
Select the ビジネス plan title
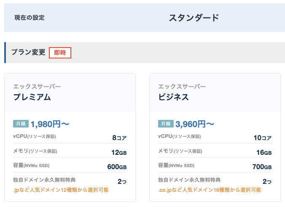173,97
